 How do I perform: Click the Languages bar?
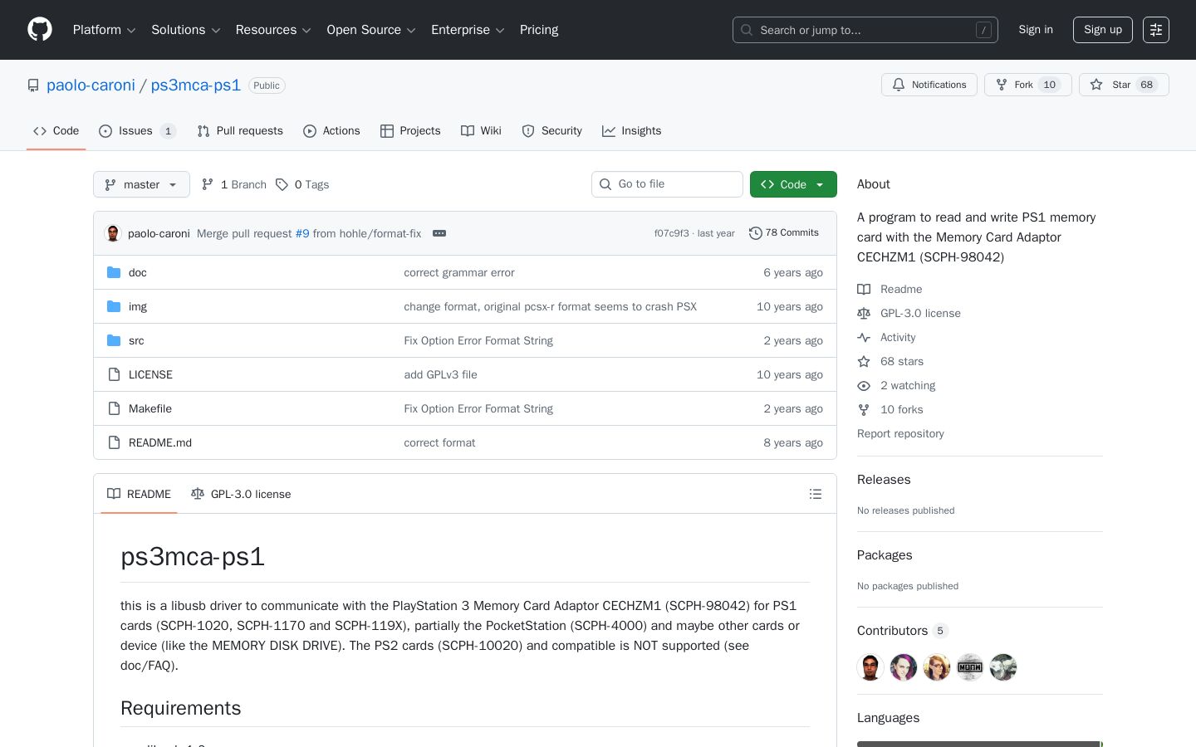click(x=980, y=744)
